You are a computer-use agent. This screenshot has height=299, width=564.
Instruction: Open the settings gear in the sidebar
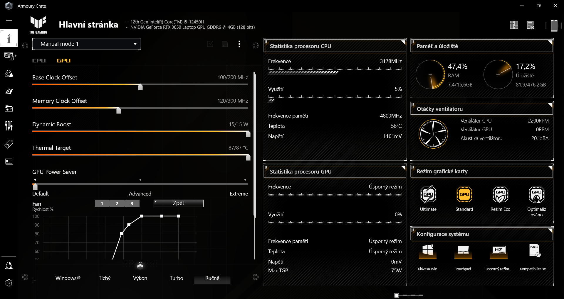click(9, 283)
